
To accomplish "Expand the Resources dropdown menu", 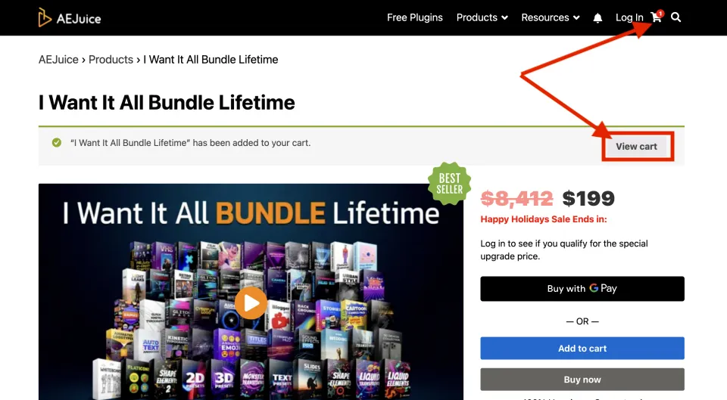I will pyautogui.click(x=551, y=17).
